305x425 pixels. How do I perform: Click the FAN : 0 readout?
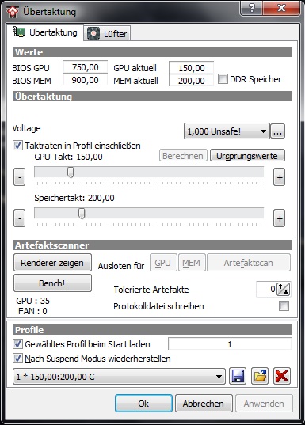pos(32,311)
